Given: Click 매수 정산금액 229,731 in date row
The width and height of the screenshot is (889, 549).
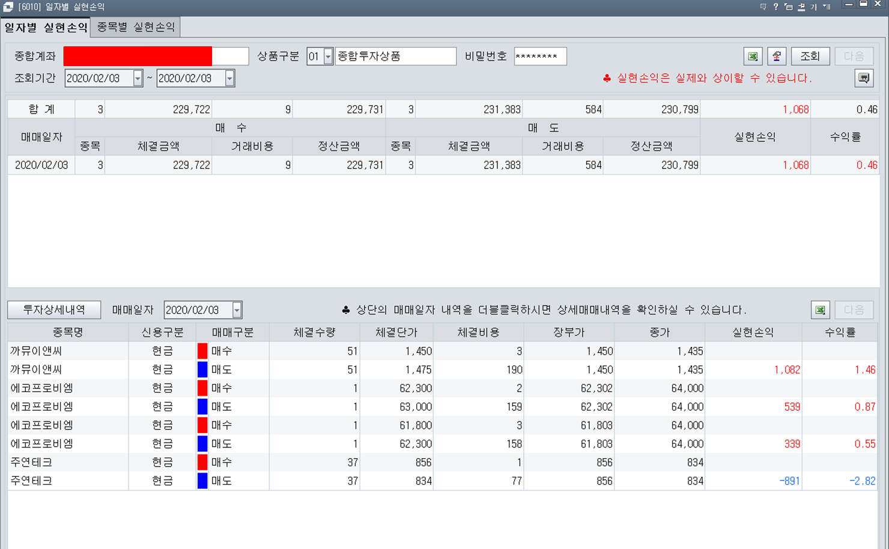Looking at the screenshot, I should 365,165.
